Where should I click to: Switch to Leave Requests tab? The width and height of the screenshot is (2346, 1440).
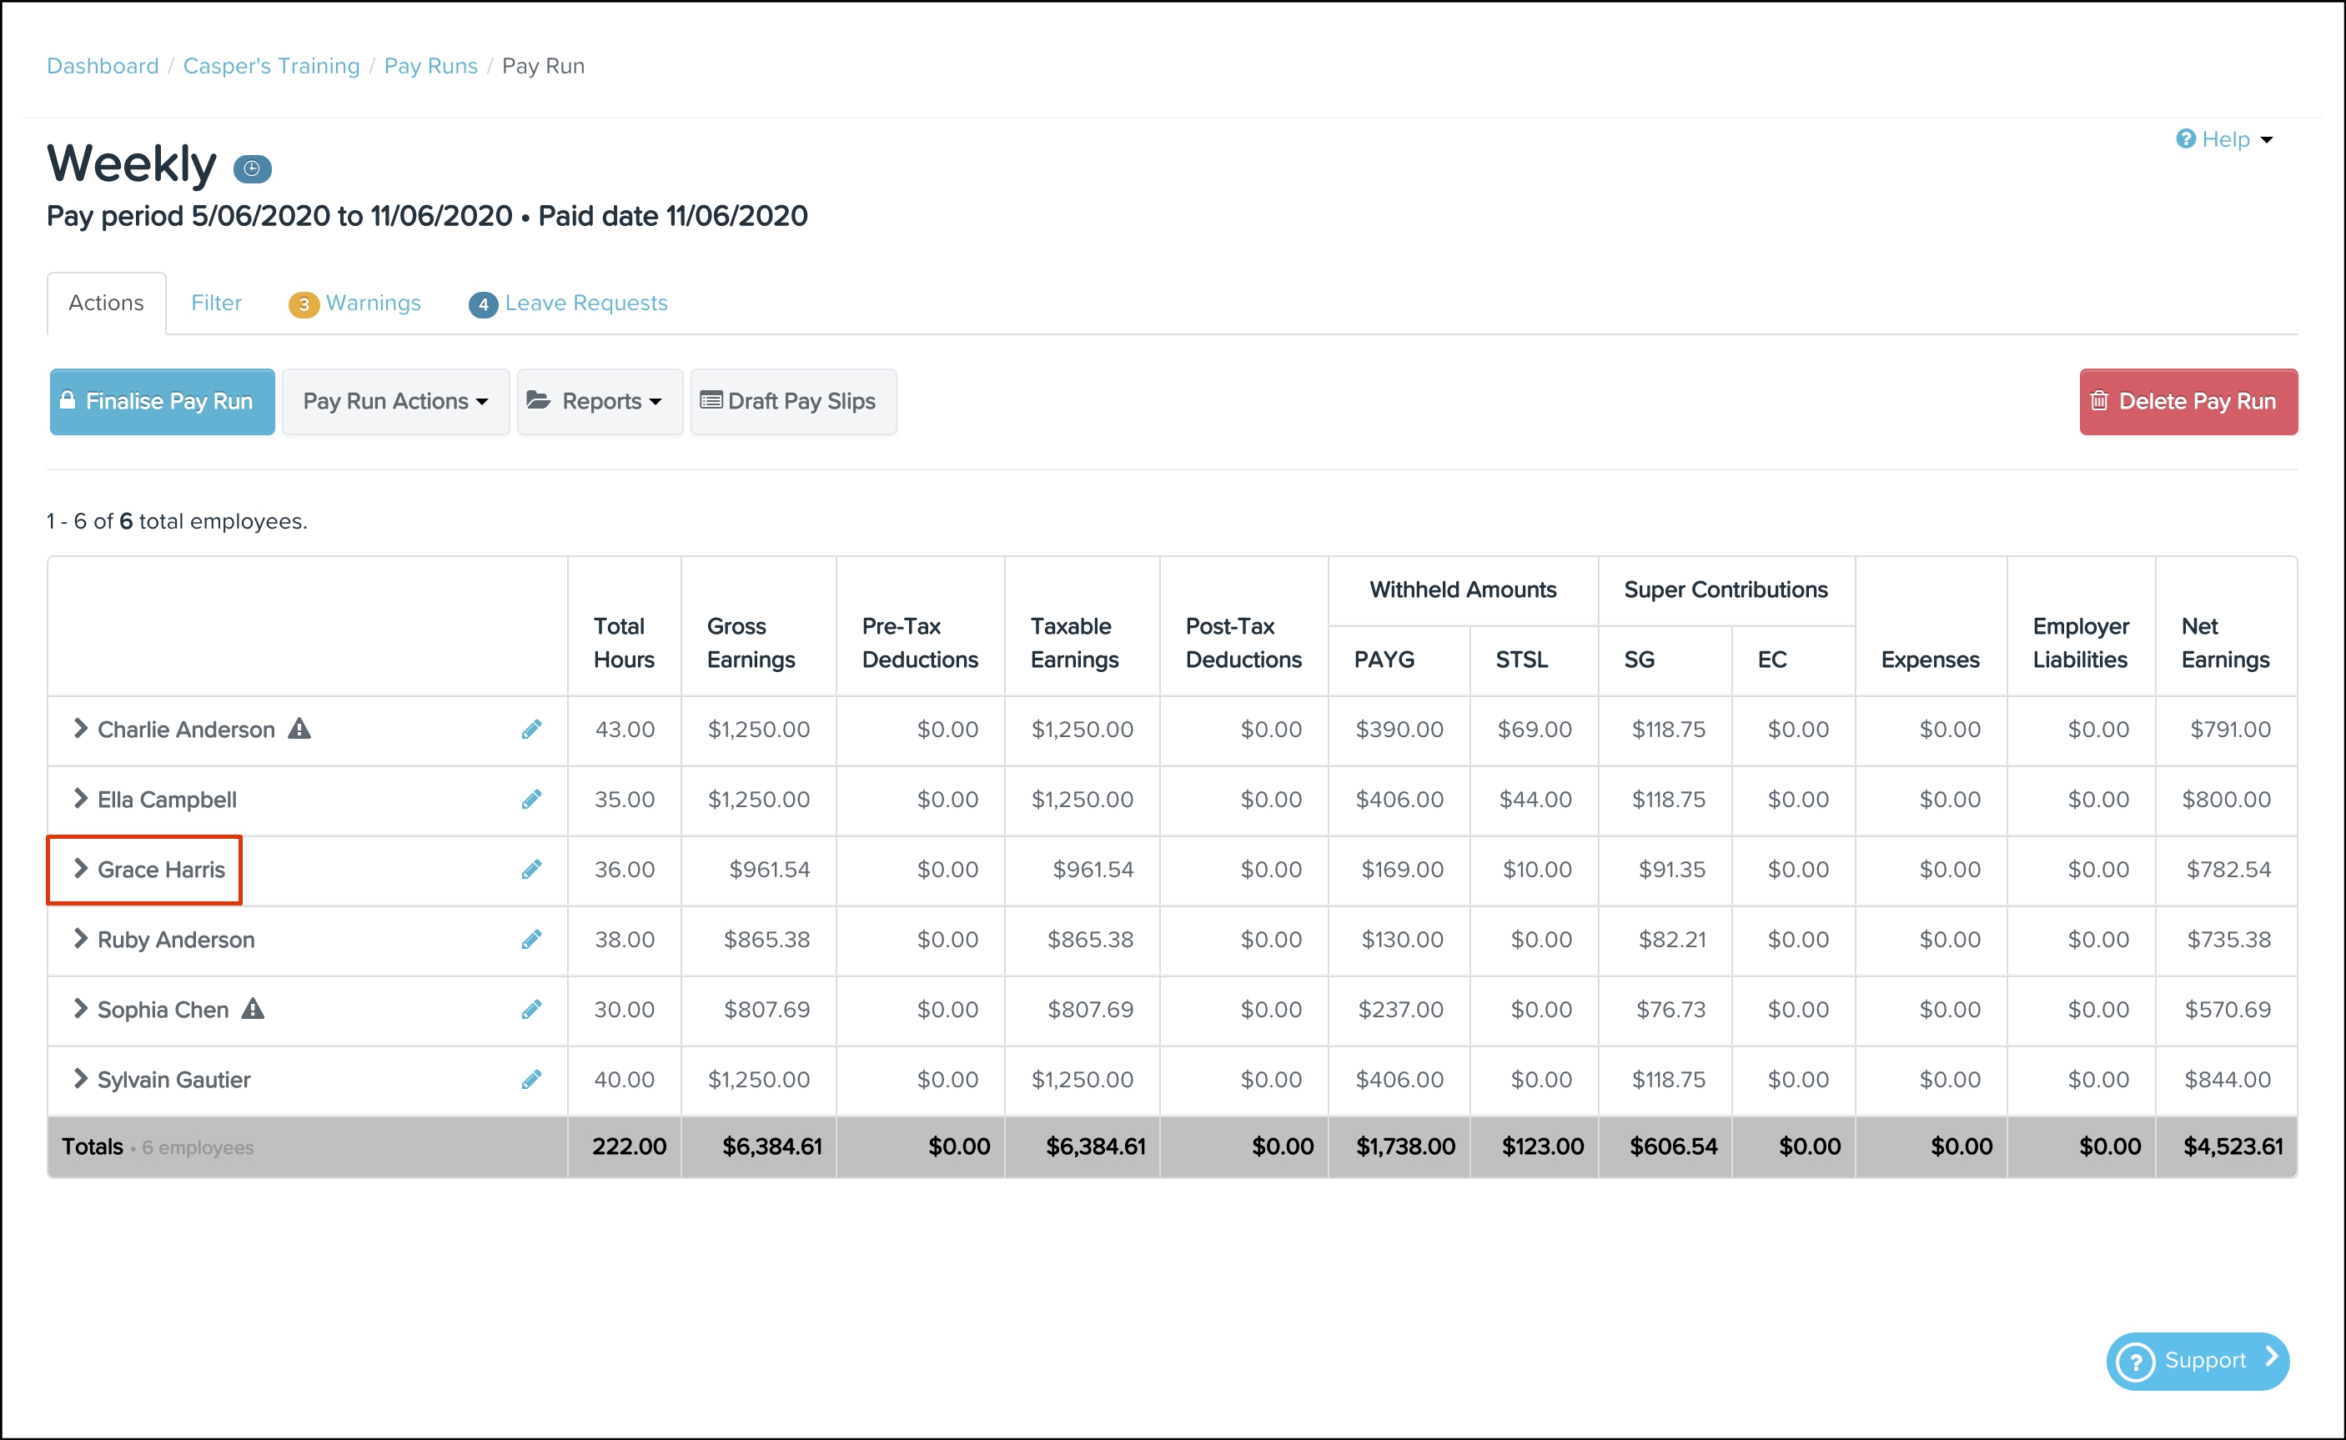pyautogui.click(x=569, y=303)
